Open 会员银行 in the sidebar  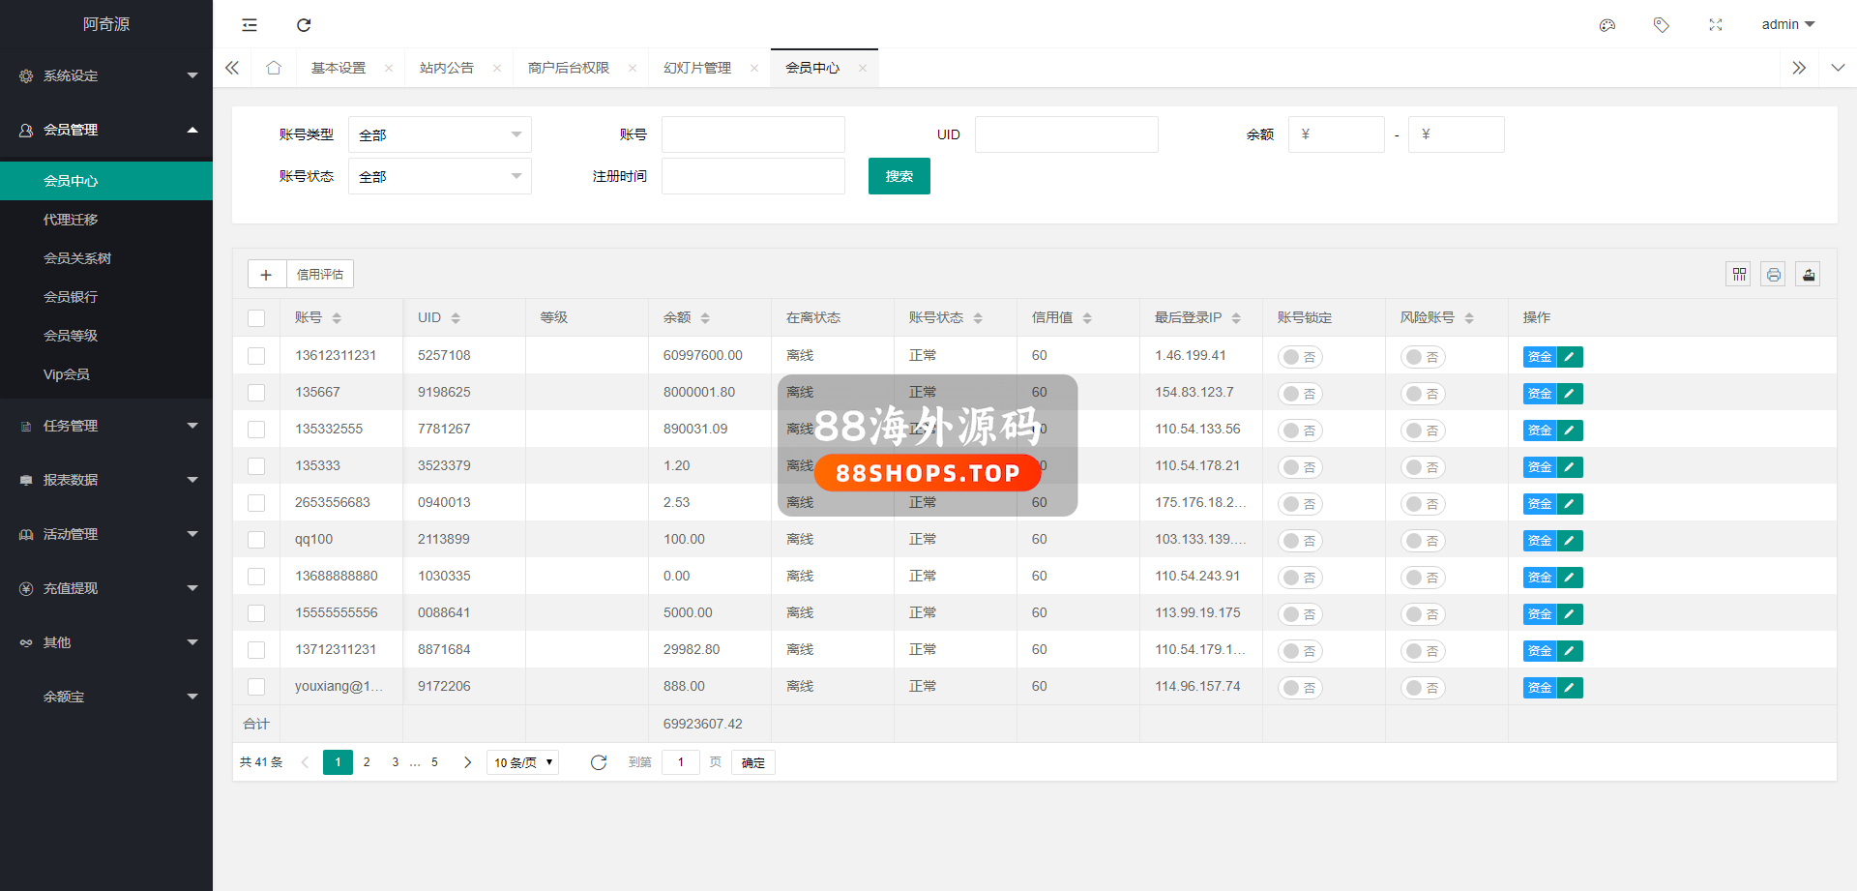[x=71, y=297]
